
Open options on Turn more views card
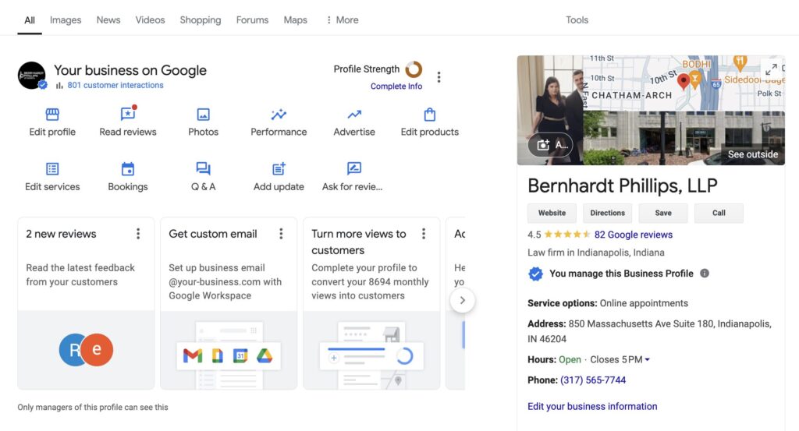(424, 234)
